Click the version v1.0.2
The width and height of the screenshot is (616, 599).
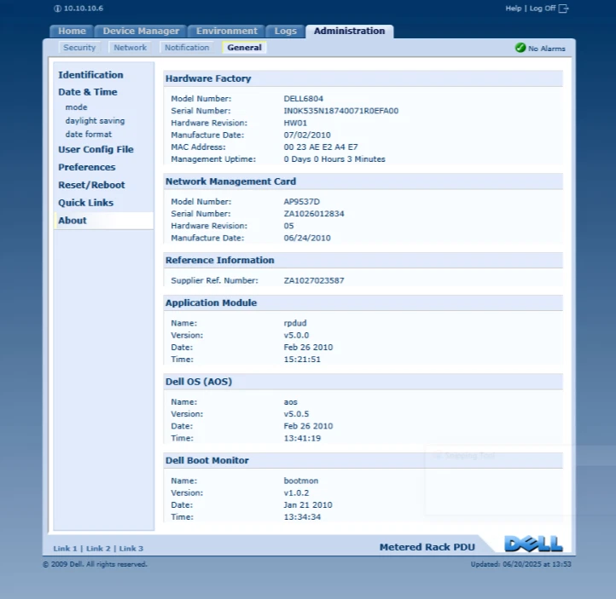pos(296,493)
